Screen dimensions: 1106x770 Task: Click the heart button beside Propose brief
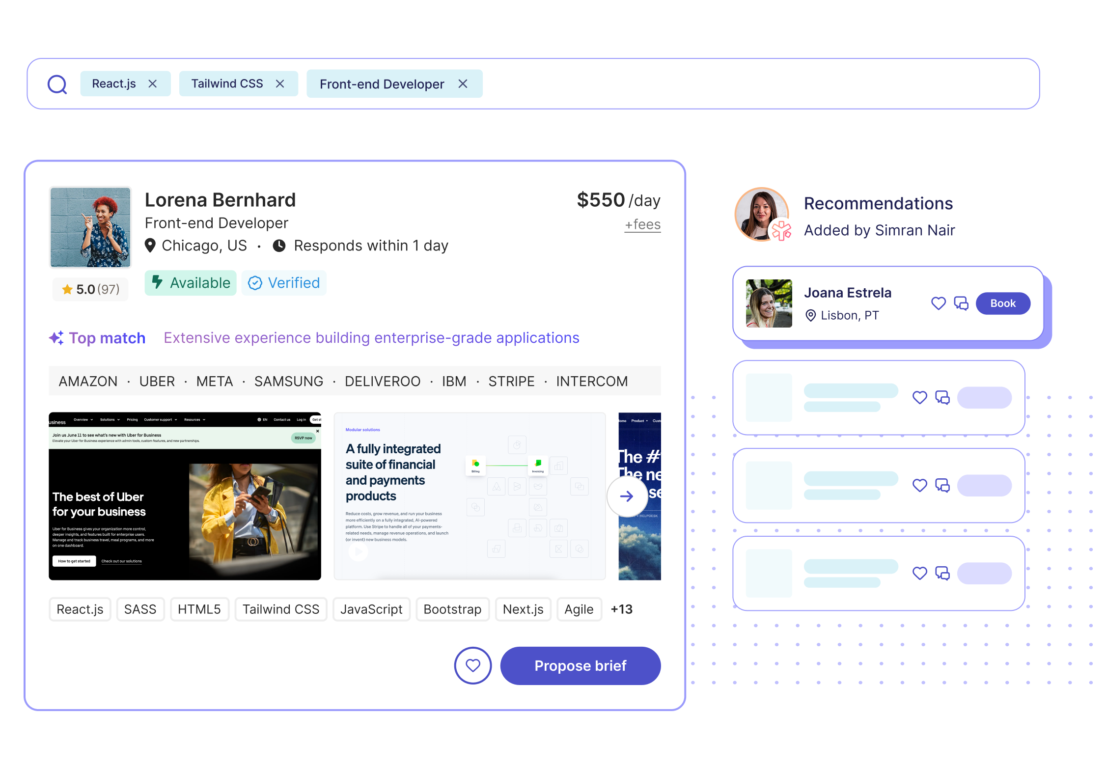click(x=472, y=665)
